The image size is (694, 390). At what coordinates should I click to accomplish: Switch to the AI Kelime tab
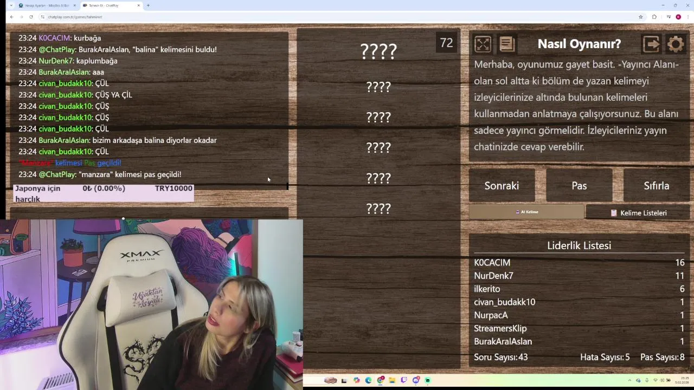pyautogui.click(x=526, y=212)
